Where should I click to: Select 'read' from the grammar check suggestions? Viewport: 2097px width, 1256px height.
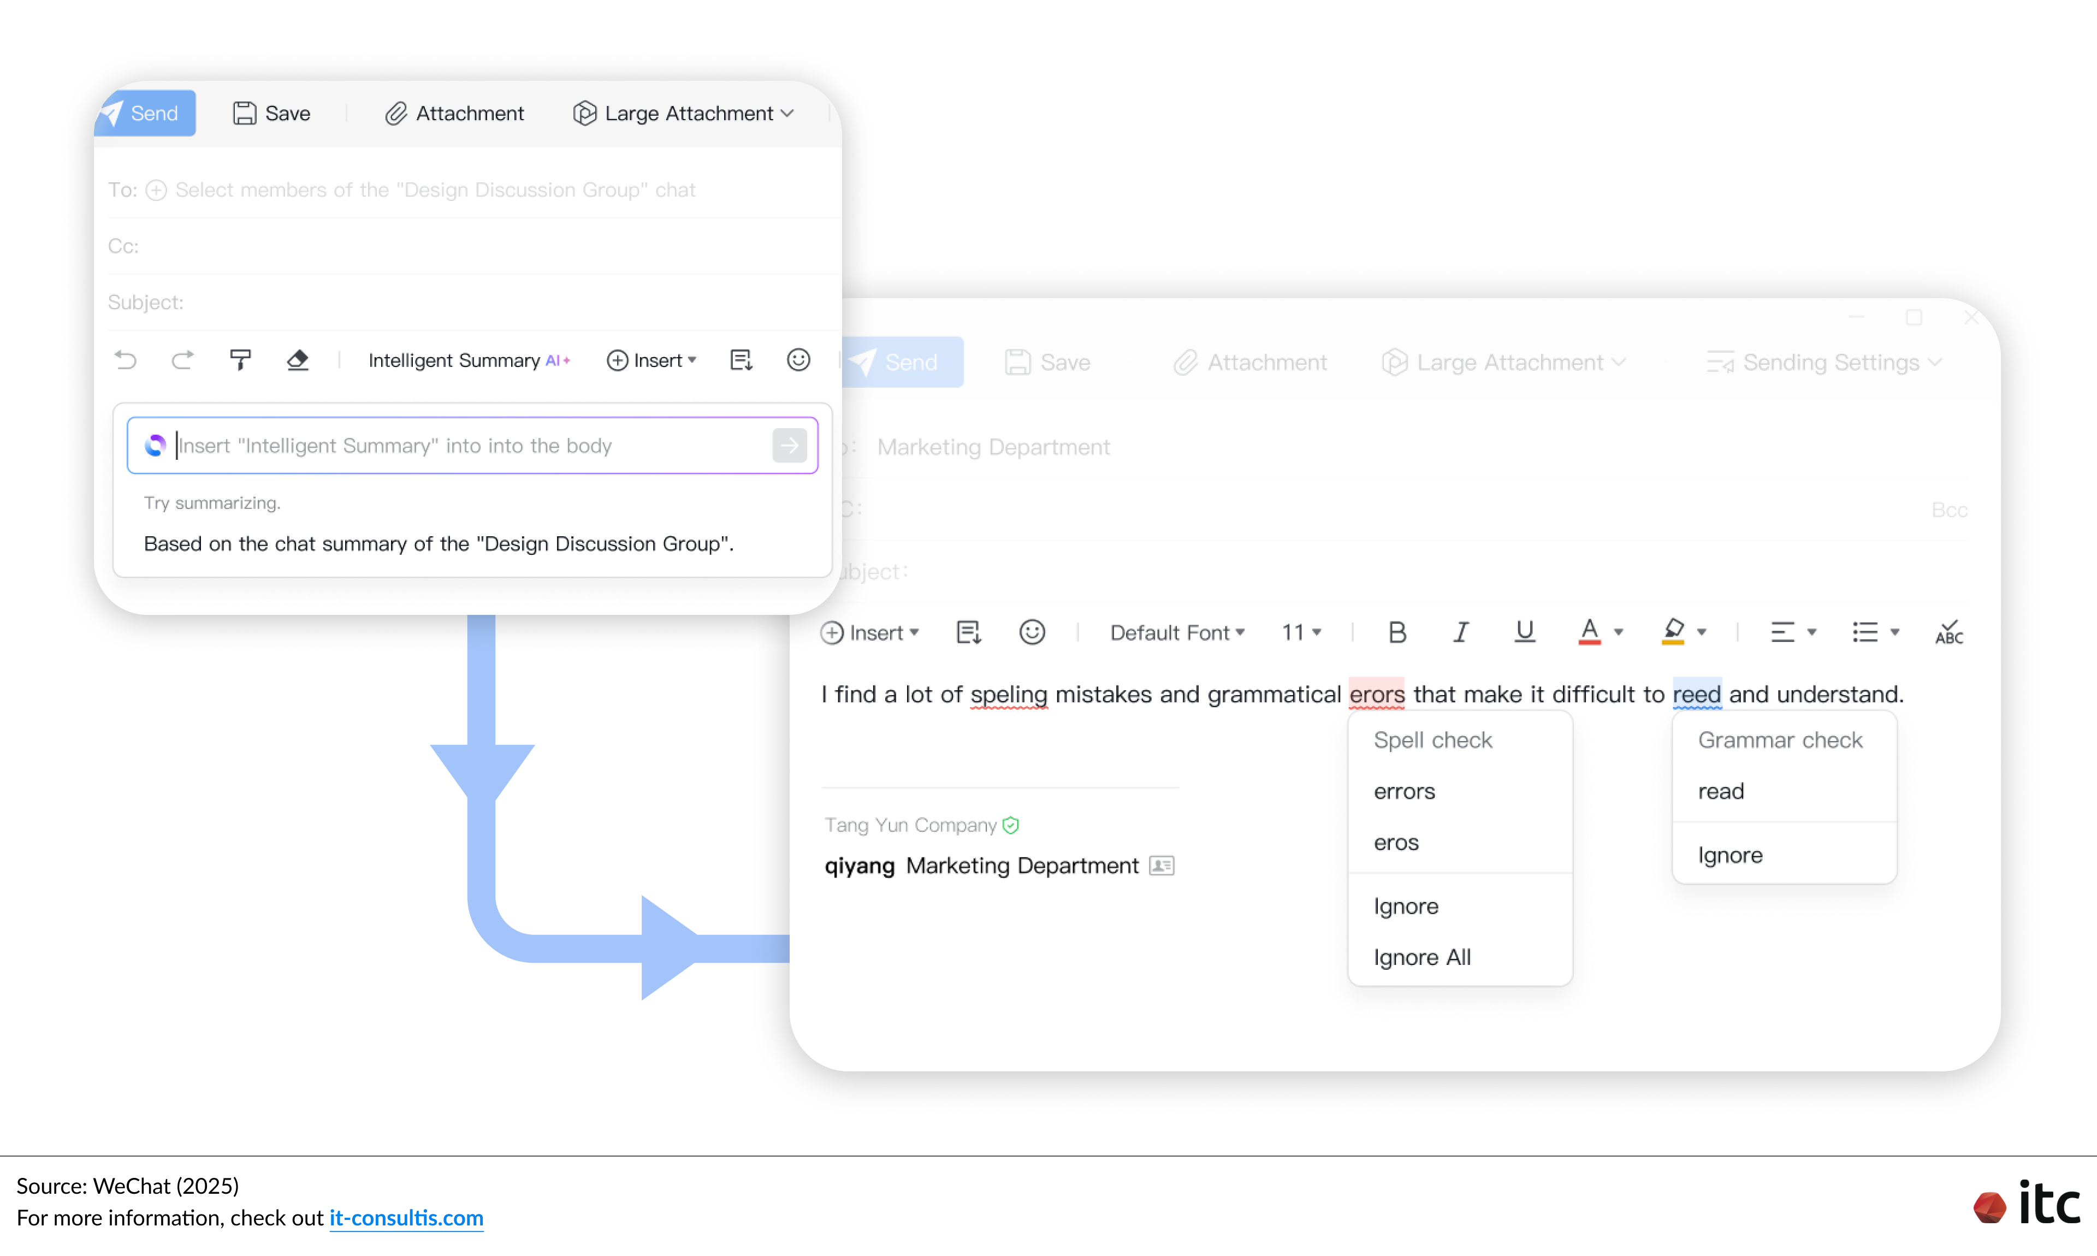point(1720,791)
